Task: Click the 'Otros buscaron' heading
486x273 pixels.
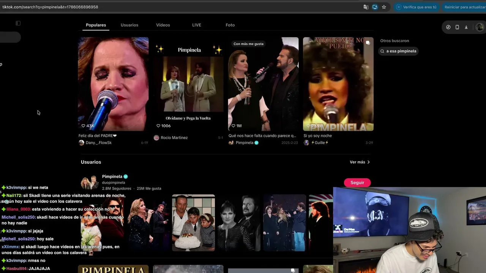Action: tap(394, 41)
